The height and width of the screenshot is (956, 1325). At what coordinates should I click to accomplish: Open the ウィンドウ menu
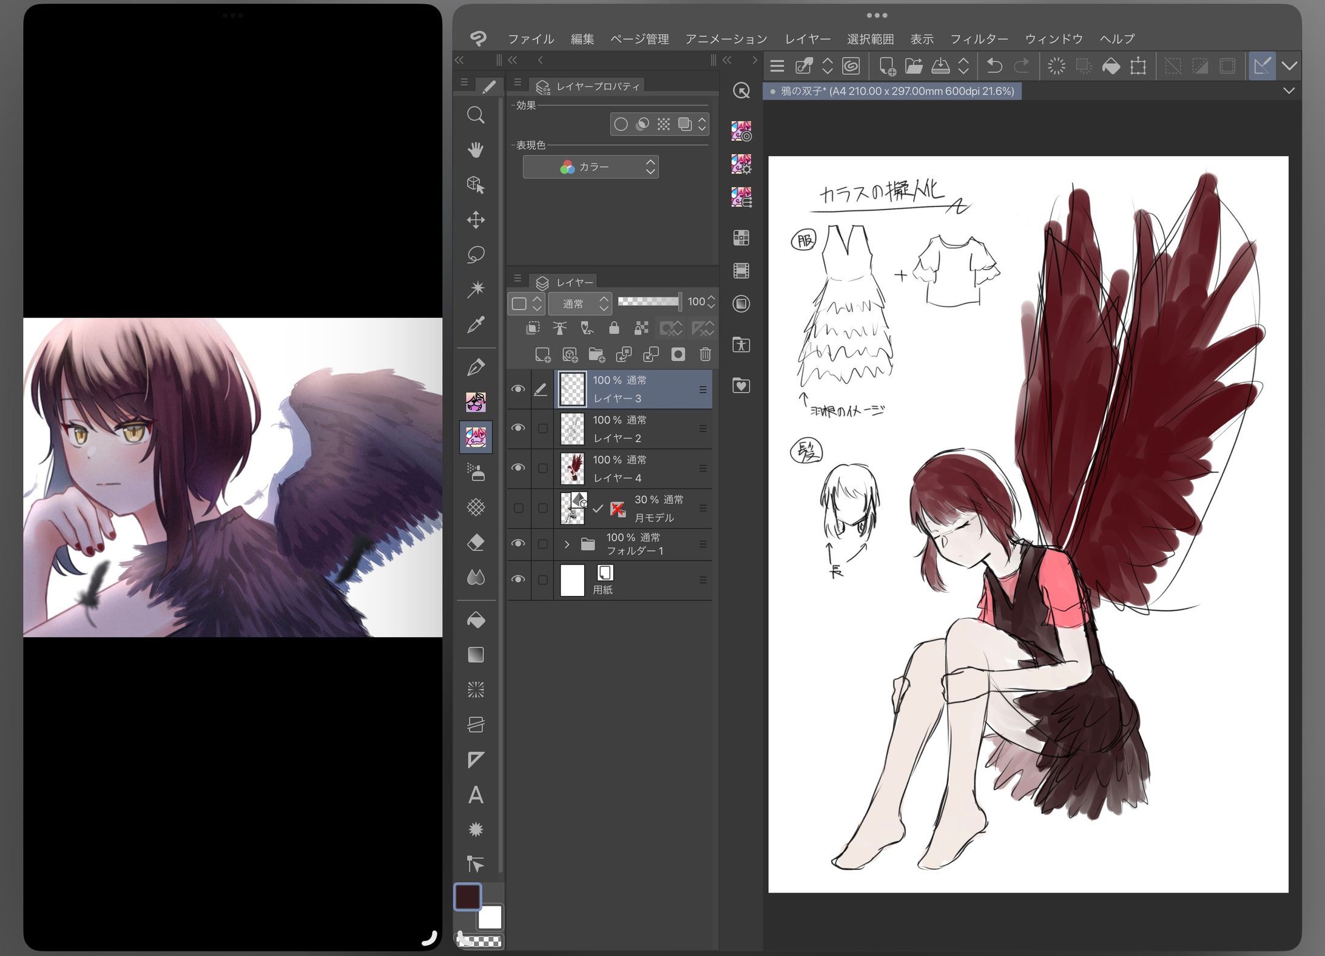point(1054,39)
